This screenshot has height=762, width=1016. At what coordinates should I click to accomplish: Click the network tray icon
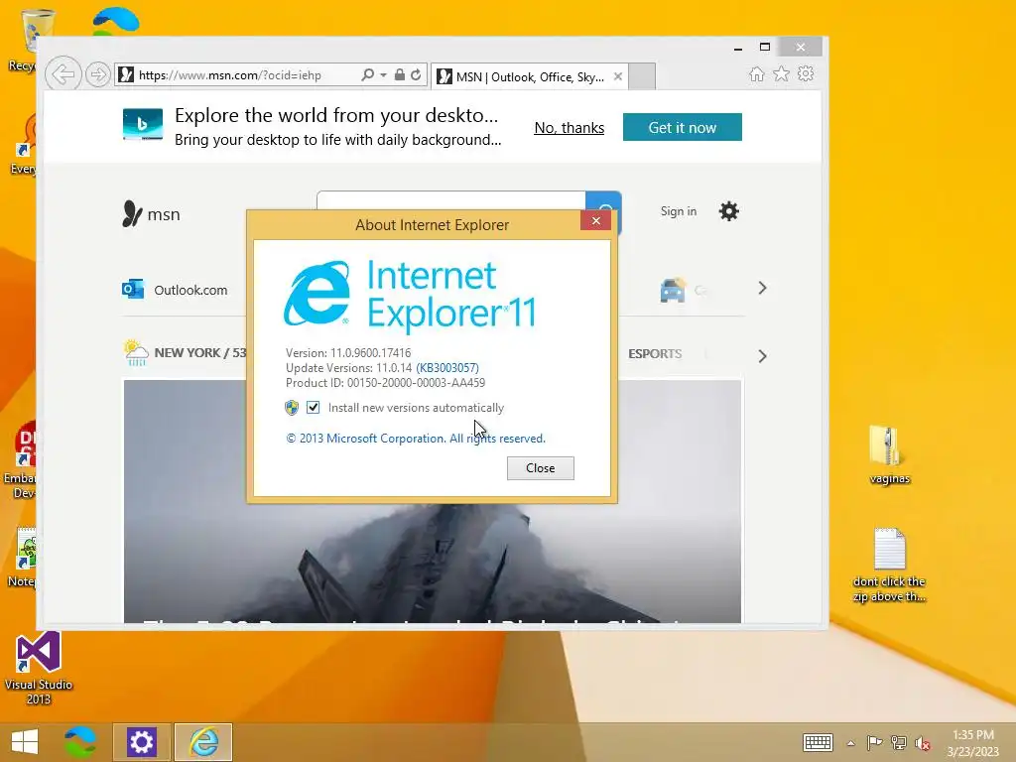coord(899,742)
